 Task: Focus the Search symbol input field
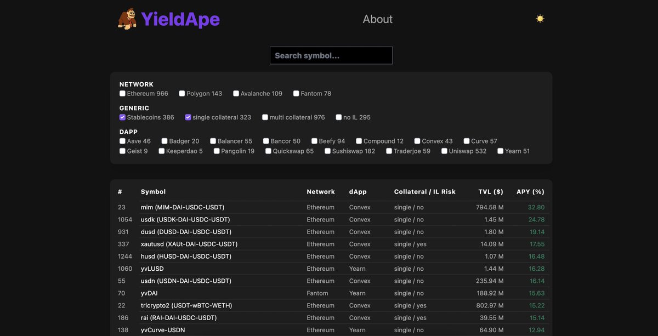point(331,55)
